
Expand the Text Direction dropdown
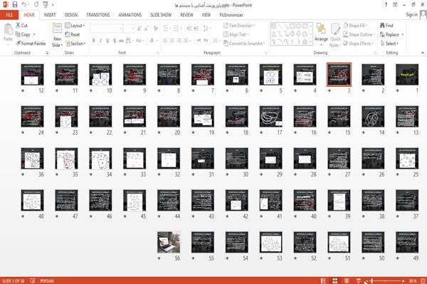point(239,26)
